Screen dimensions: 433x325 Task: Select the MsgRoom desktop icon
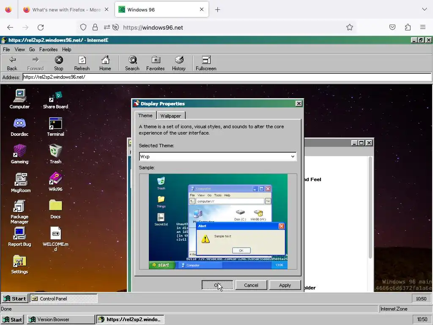21,182
